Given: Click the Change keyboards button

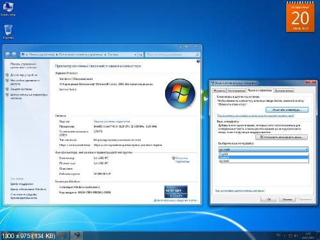Looking at the screenshot, I should coord(287,110).
